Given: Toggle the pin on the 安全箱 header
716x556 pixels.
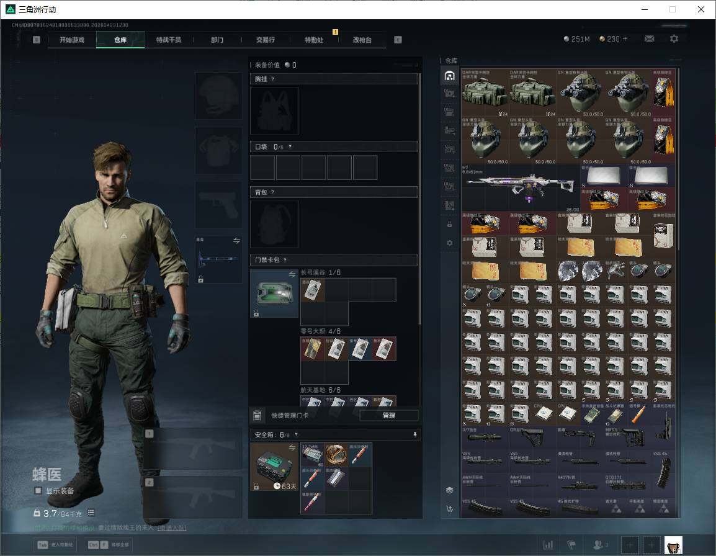Looking at the screenshot, I should 414,434.
